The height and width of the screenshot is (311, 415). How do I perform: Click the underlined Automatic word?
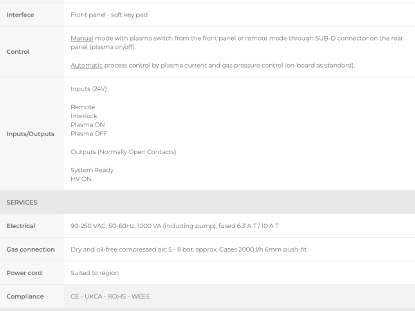[x=86, y=66]
